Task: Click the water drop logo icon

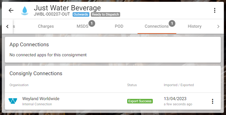Action: 25,11
